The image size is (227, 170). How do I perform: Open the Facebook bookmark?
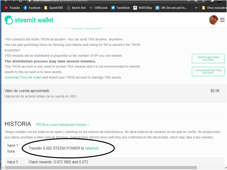[x=32, y=8]
